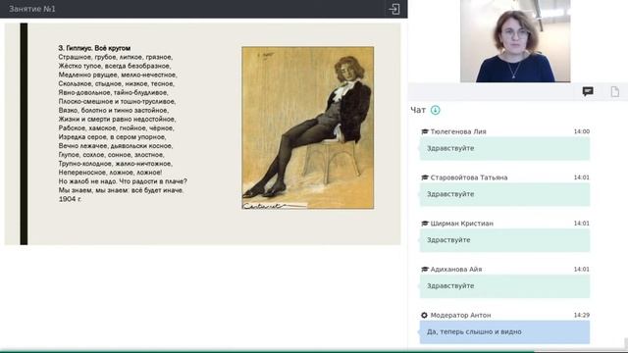The height and width of the screenshot is (353, 628).
Task: Click the line Рабское, хамское, гнойное, чёрное
Action: (116, 128)
